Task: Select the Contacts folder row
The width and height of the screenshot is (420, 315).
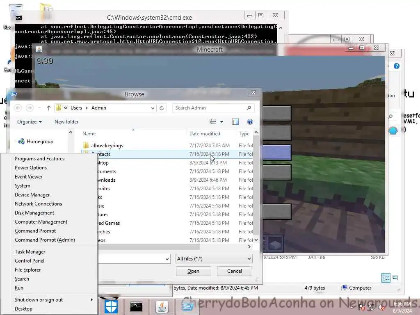Action: click(167, 154)
